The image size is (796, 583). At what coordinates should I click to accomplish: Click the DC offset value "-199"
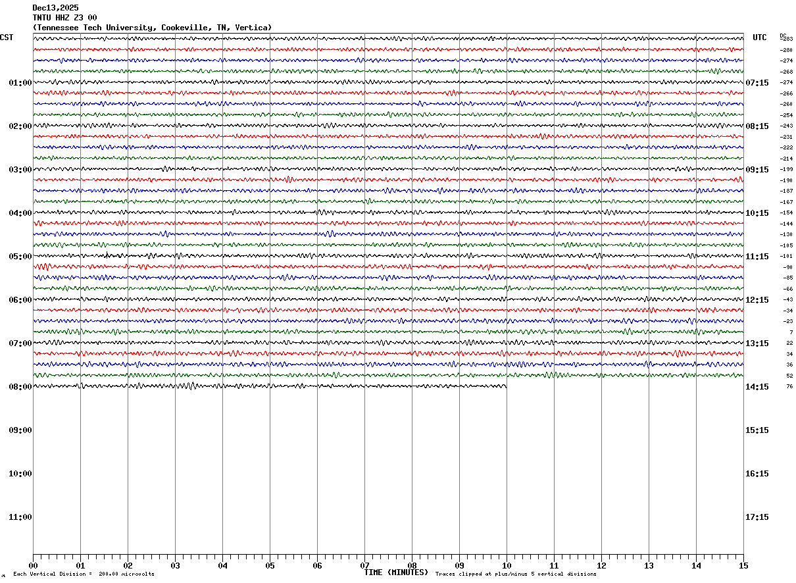click(x=787, y=170)
